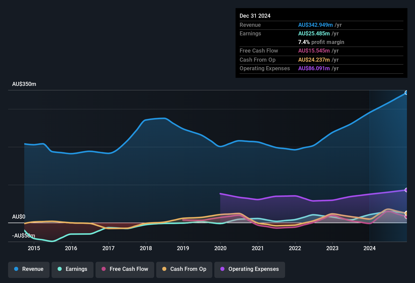The image size is (415, 283).
Task: Click the AU$350m gridline label
Action: [x=24, y=84]
